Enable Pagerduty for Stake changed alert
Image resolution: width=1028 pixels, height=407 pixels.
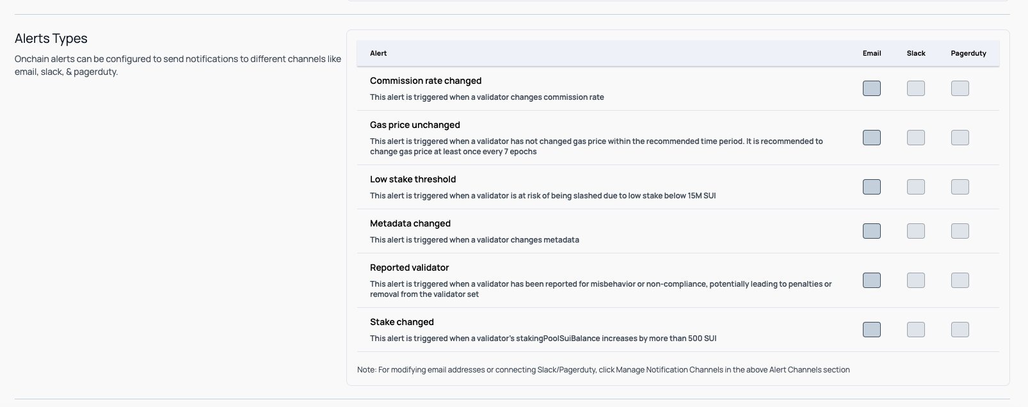point(960,330)
